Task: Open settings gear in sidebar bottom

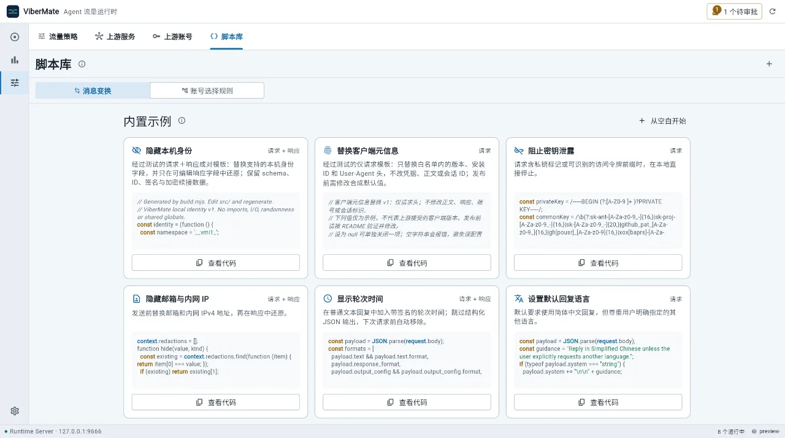Action: coord(15,411)
